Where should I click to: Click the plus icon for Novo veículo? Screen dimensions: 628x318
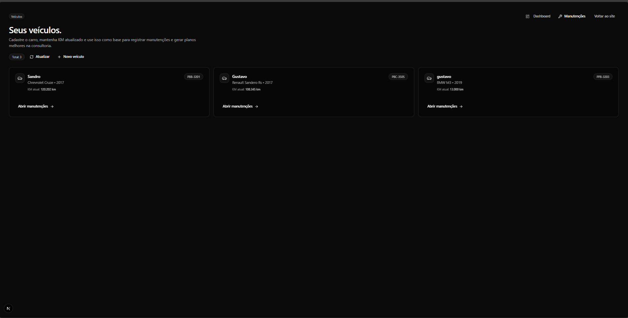click(x=59, y=57)
